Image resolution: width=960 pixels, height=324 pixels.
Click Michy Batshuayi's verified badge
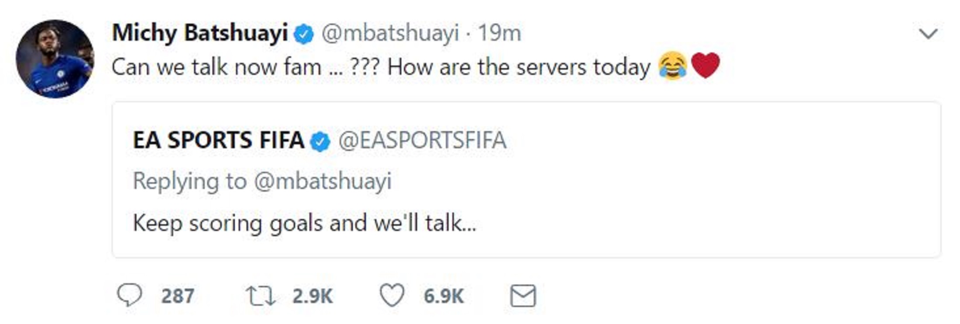[303, 34]
